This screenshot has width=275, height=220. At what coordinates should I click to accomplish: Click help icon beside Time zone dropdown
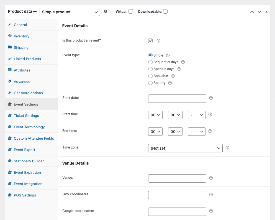(227, 148)
